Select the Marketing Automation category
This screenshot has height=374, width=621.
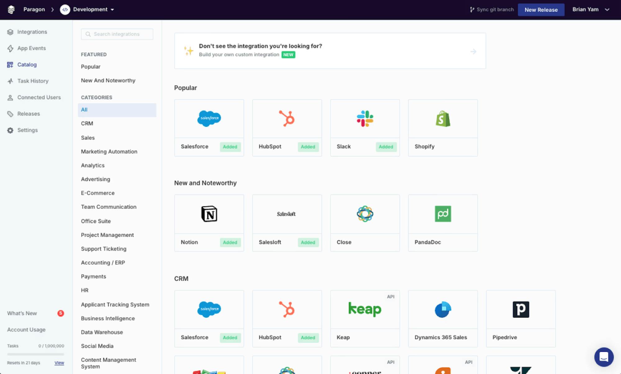click(x=109, y=152)
